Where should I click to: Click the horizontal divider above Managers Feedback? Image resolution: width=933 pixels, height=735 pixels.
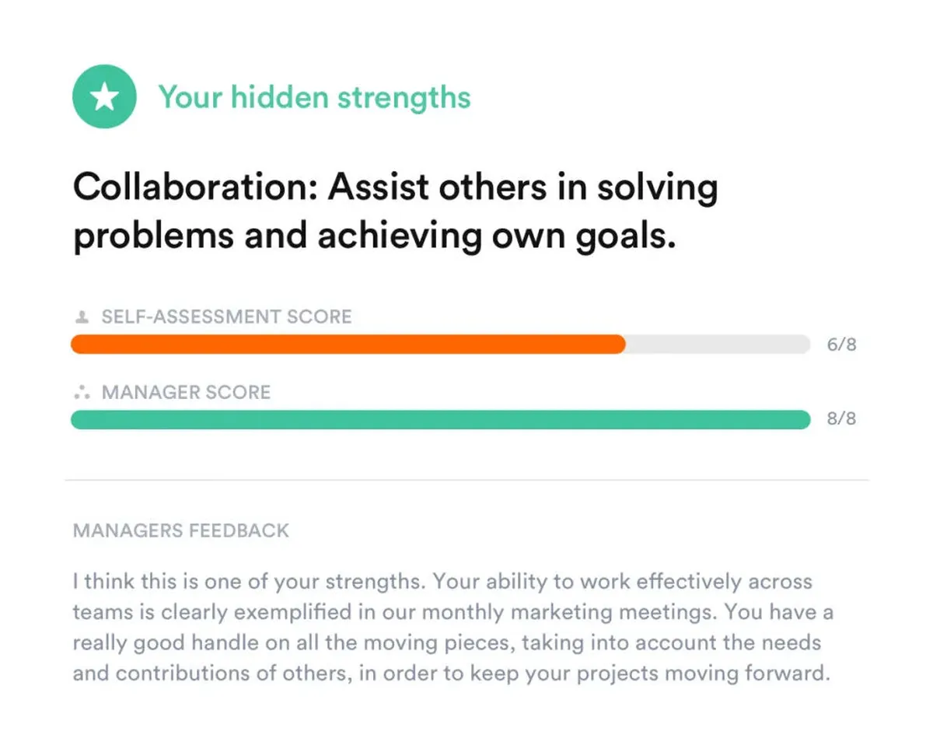[466, 480]
